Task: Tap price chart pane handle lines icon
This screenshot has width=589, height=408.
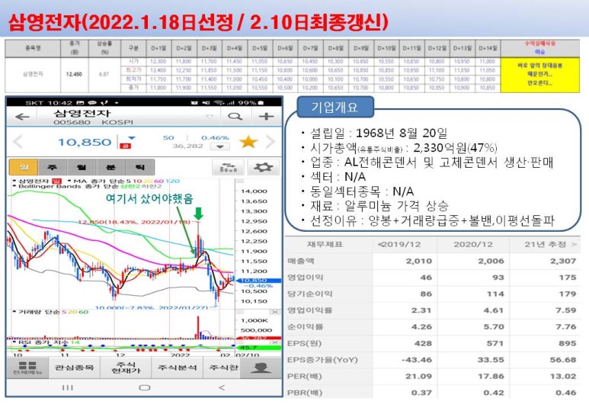Action: point(239,182)
